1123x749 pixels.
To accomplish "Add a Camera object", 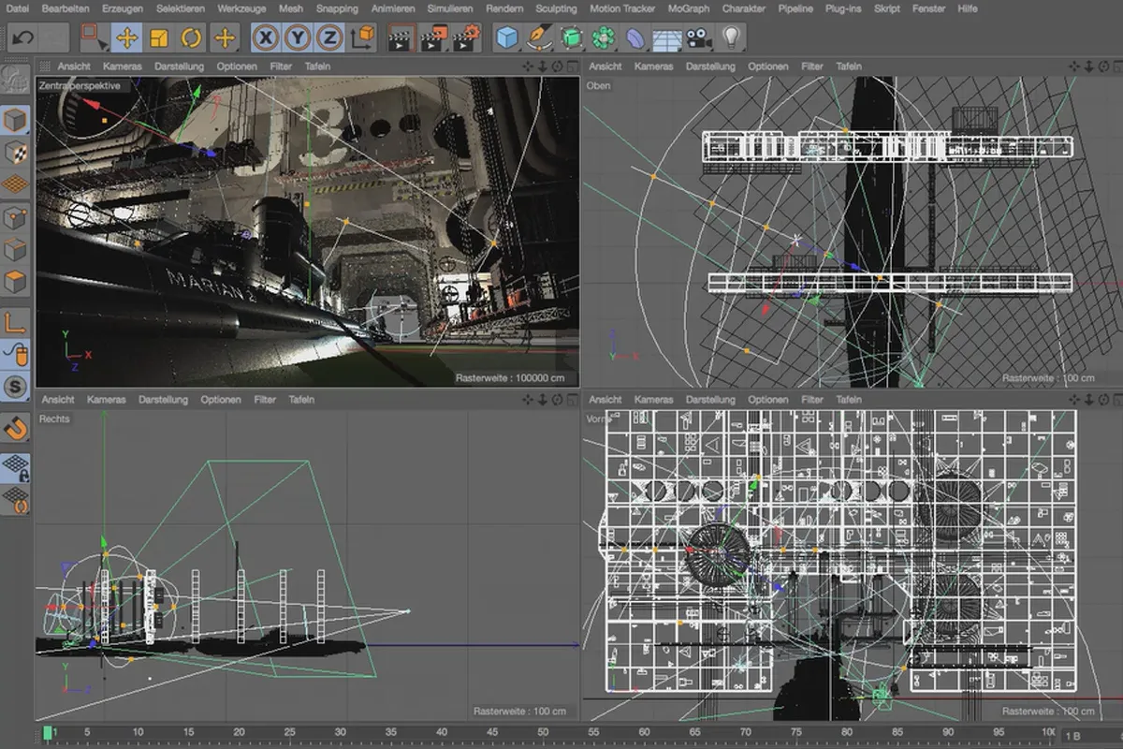I will tap(698, 38).
